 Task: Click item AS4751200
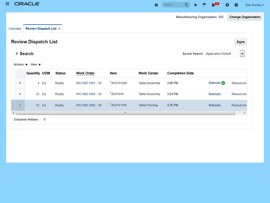(119, 83)
